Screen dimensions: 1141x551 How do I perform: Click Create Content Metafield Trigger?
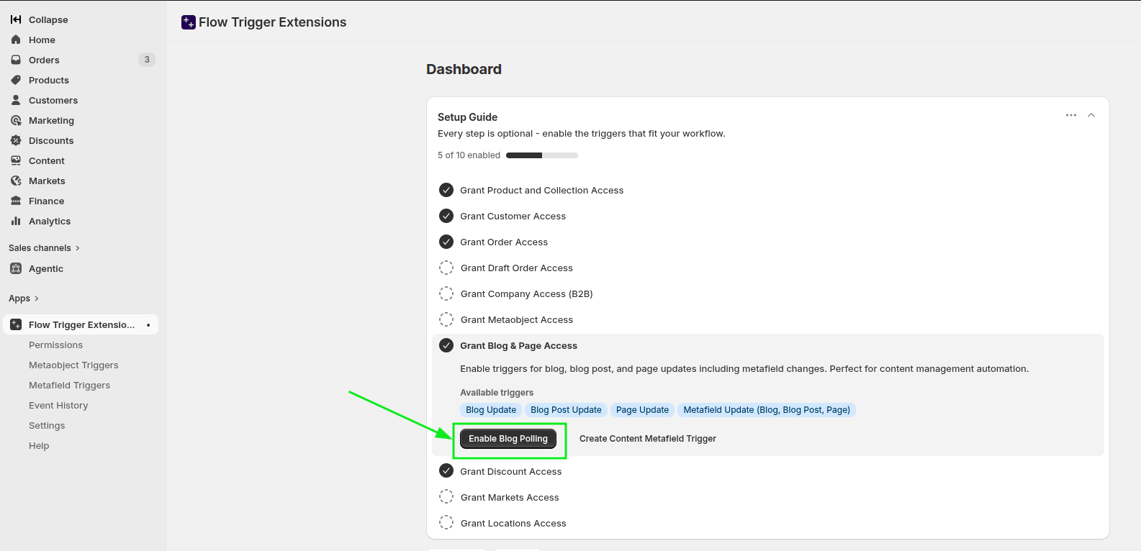point(648,439)
